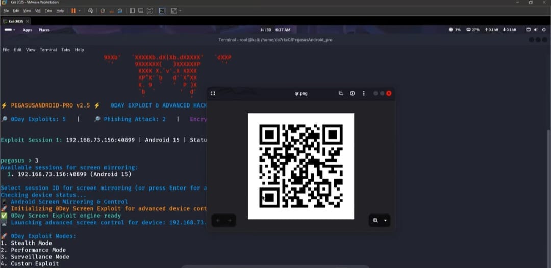Open the Places menu in Kali panel
551x268 pixels.
(44, 30)
